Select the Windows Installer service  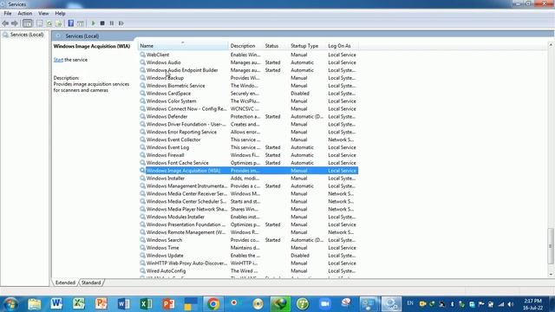pos(248,179)
